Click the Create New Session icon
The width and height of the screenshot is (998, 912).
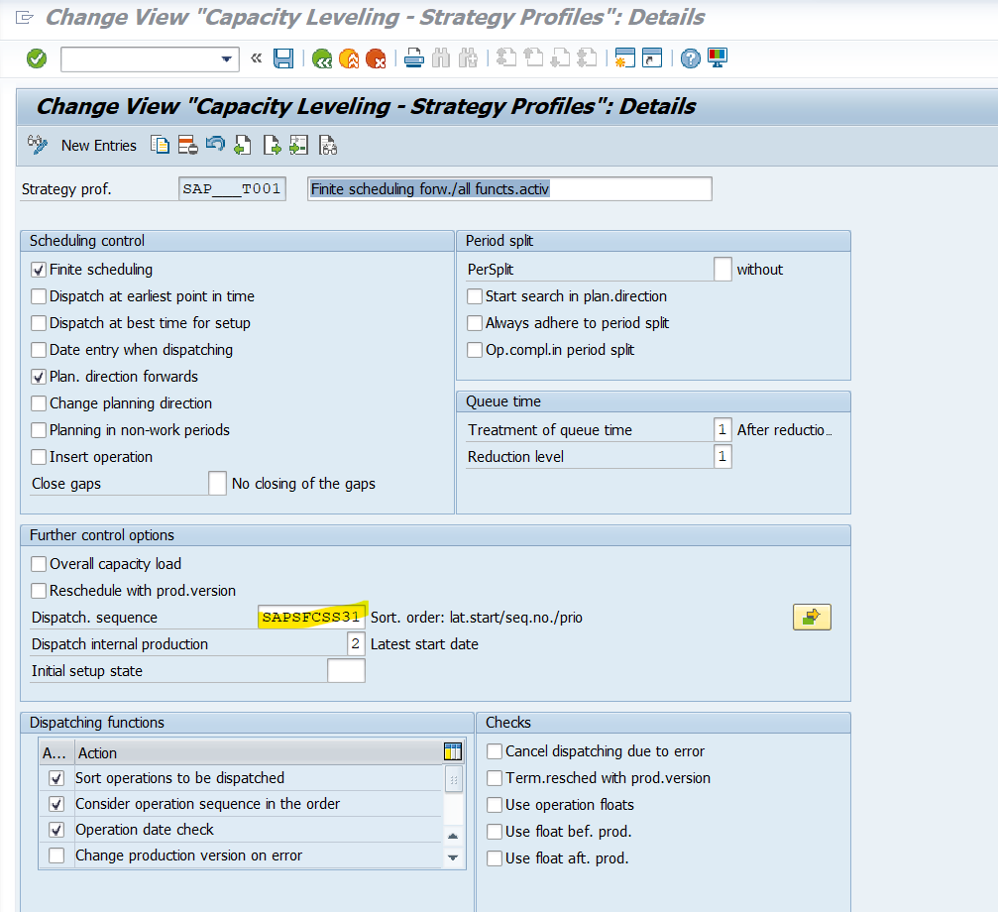625,58
